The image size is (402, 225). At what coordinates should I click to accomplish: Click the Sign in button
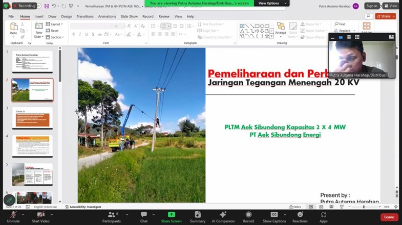(372, 6)
